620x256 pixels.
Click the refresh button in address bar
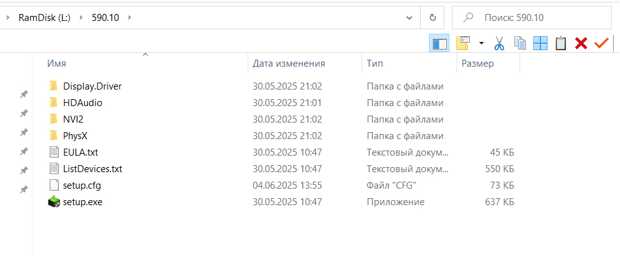pos(433,17)
